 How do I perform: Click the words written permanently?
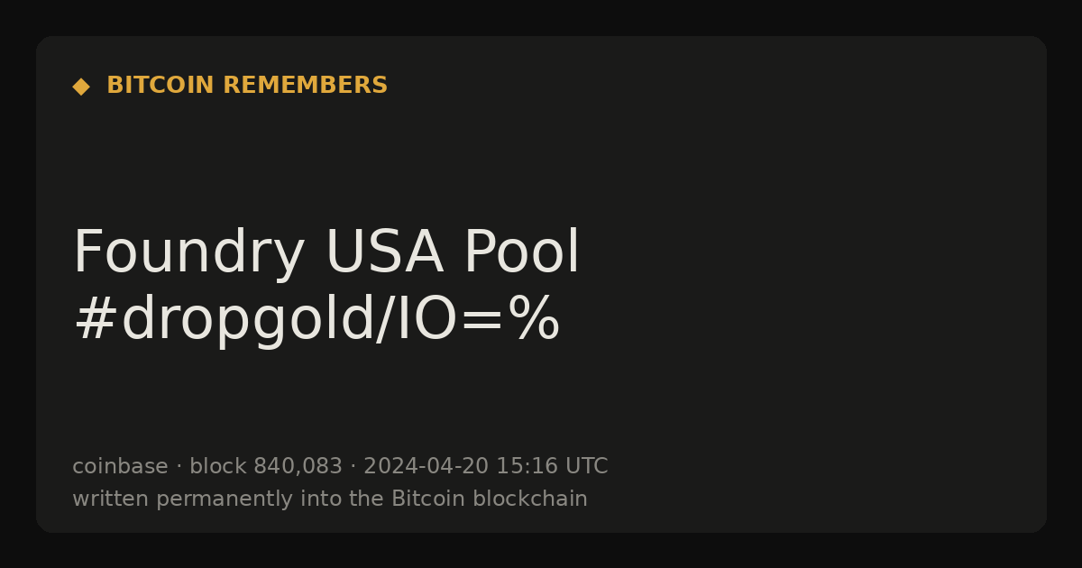click(168, 499)
